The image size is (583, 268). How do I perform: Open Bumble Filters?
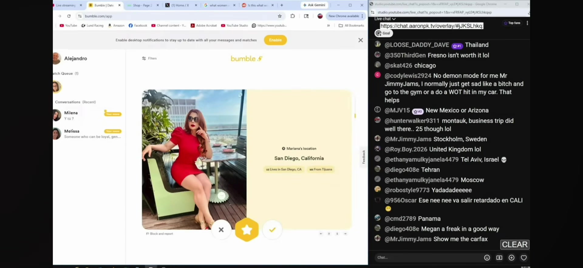pyautogui.click(x=149, y=58)
